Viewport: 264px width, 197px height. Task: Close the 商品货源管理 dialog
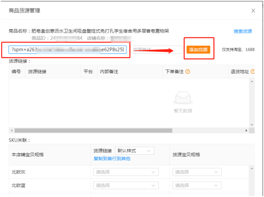[253, 11]
